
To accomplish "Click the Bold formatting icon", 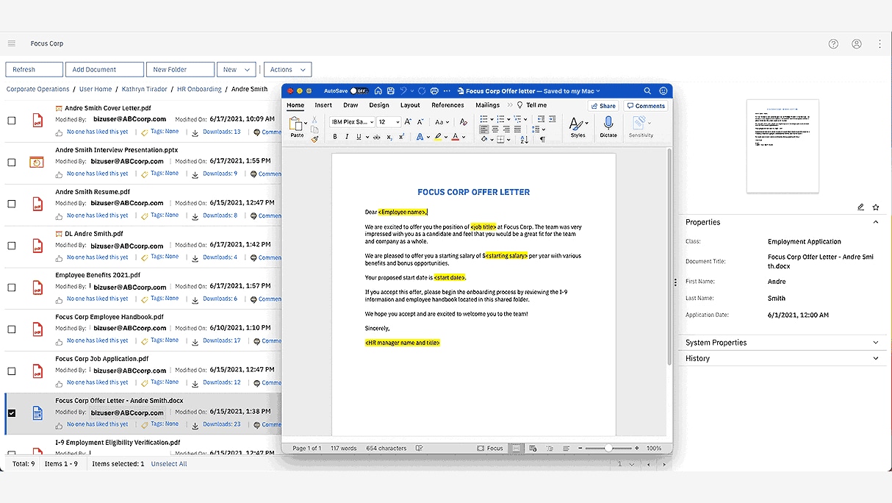I will pyautogui.click(x=335, y=137).
